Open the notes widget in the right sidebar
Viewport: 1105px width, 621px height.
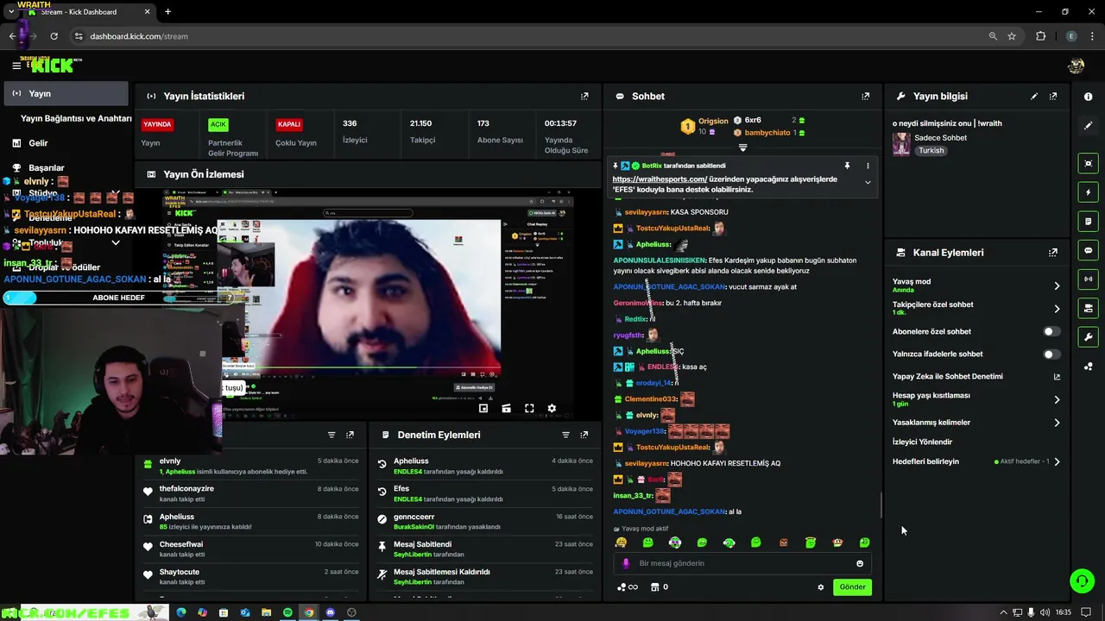tap(1088, 222)
